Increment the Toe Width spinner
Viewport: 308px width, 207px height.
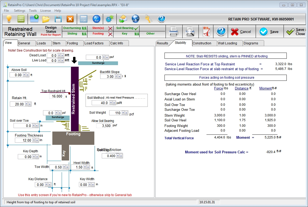67,167
